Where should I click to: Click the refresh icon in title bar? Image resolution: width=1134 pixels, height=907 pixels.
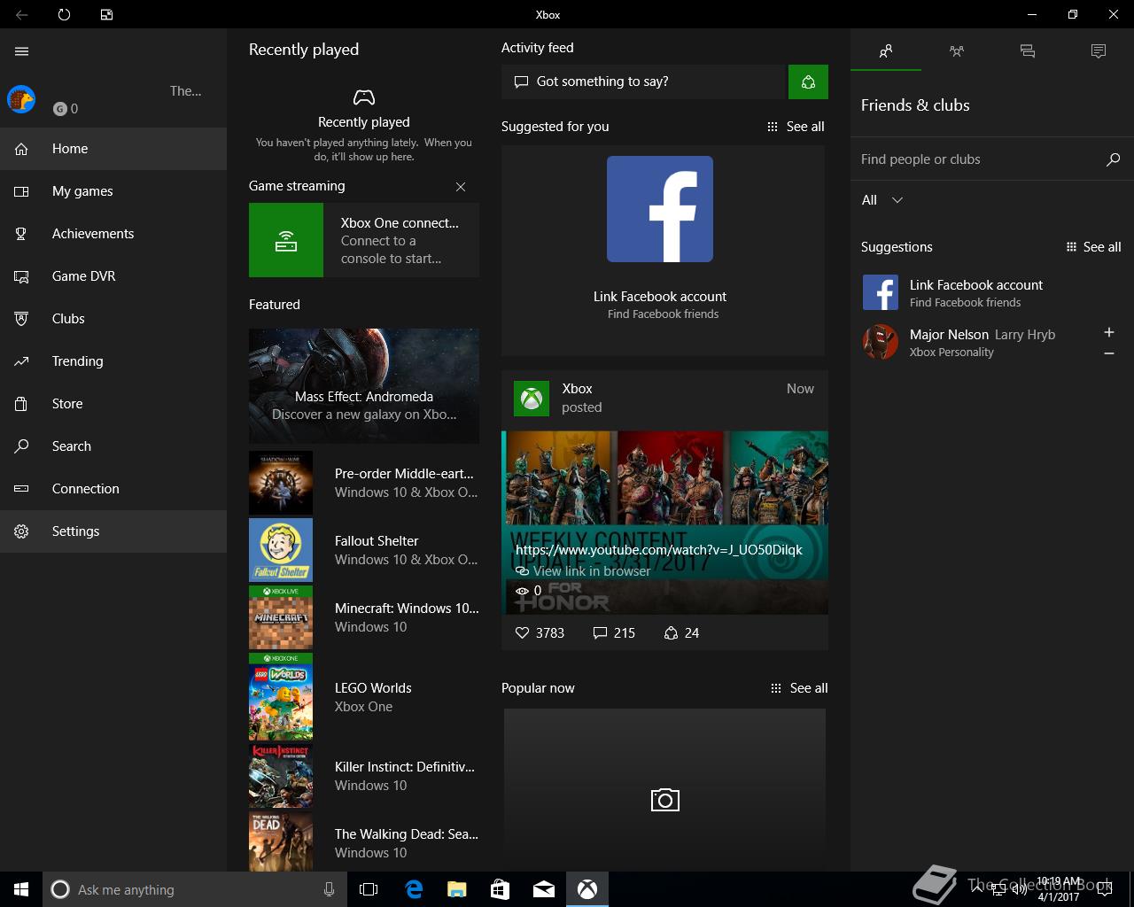pos(64,14)
